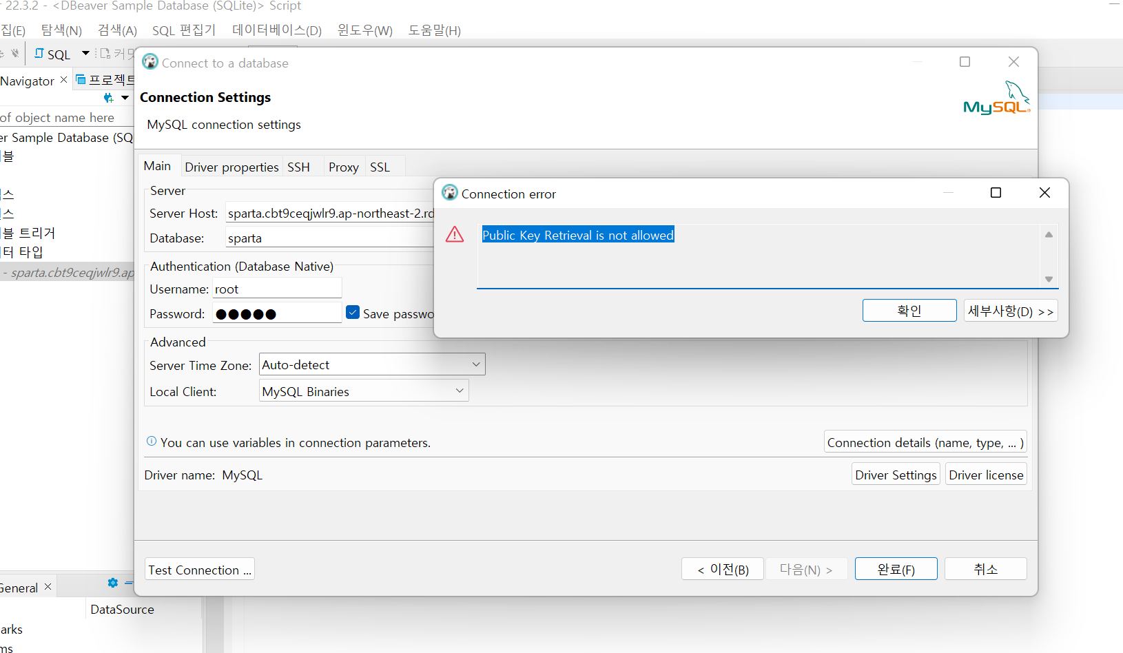Open the 검색(A) menu
1123x653 pixels.
[118, 30]
